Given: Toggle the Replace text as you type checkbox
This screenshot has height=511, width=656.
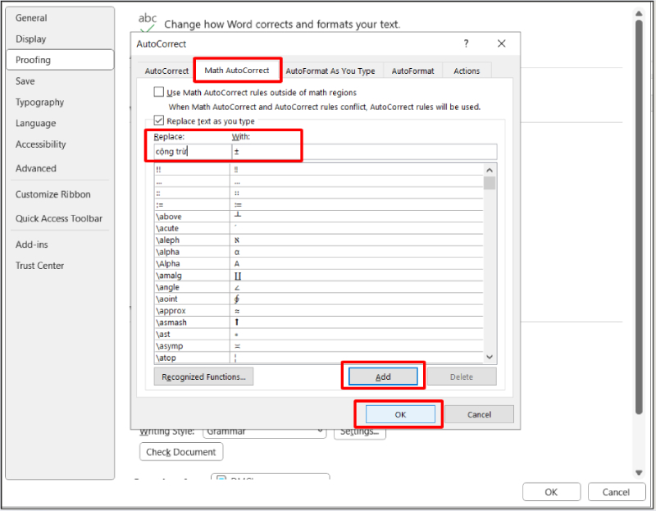Looking at the screenshot, I should pyautogui.click(x=159, y=121).
